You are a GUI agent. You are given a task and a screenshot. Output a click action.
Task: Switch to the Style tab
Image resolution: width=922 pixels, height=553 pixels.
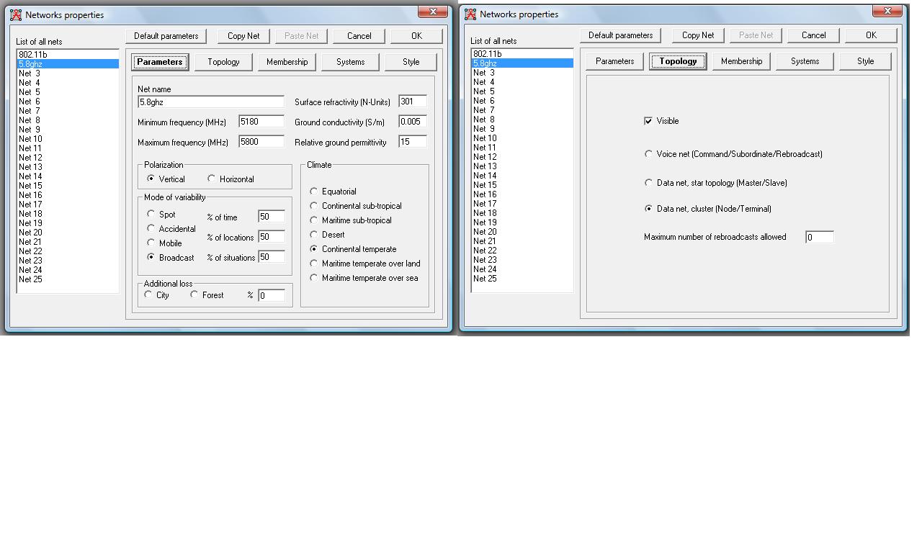[x=411, y=62]
